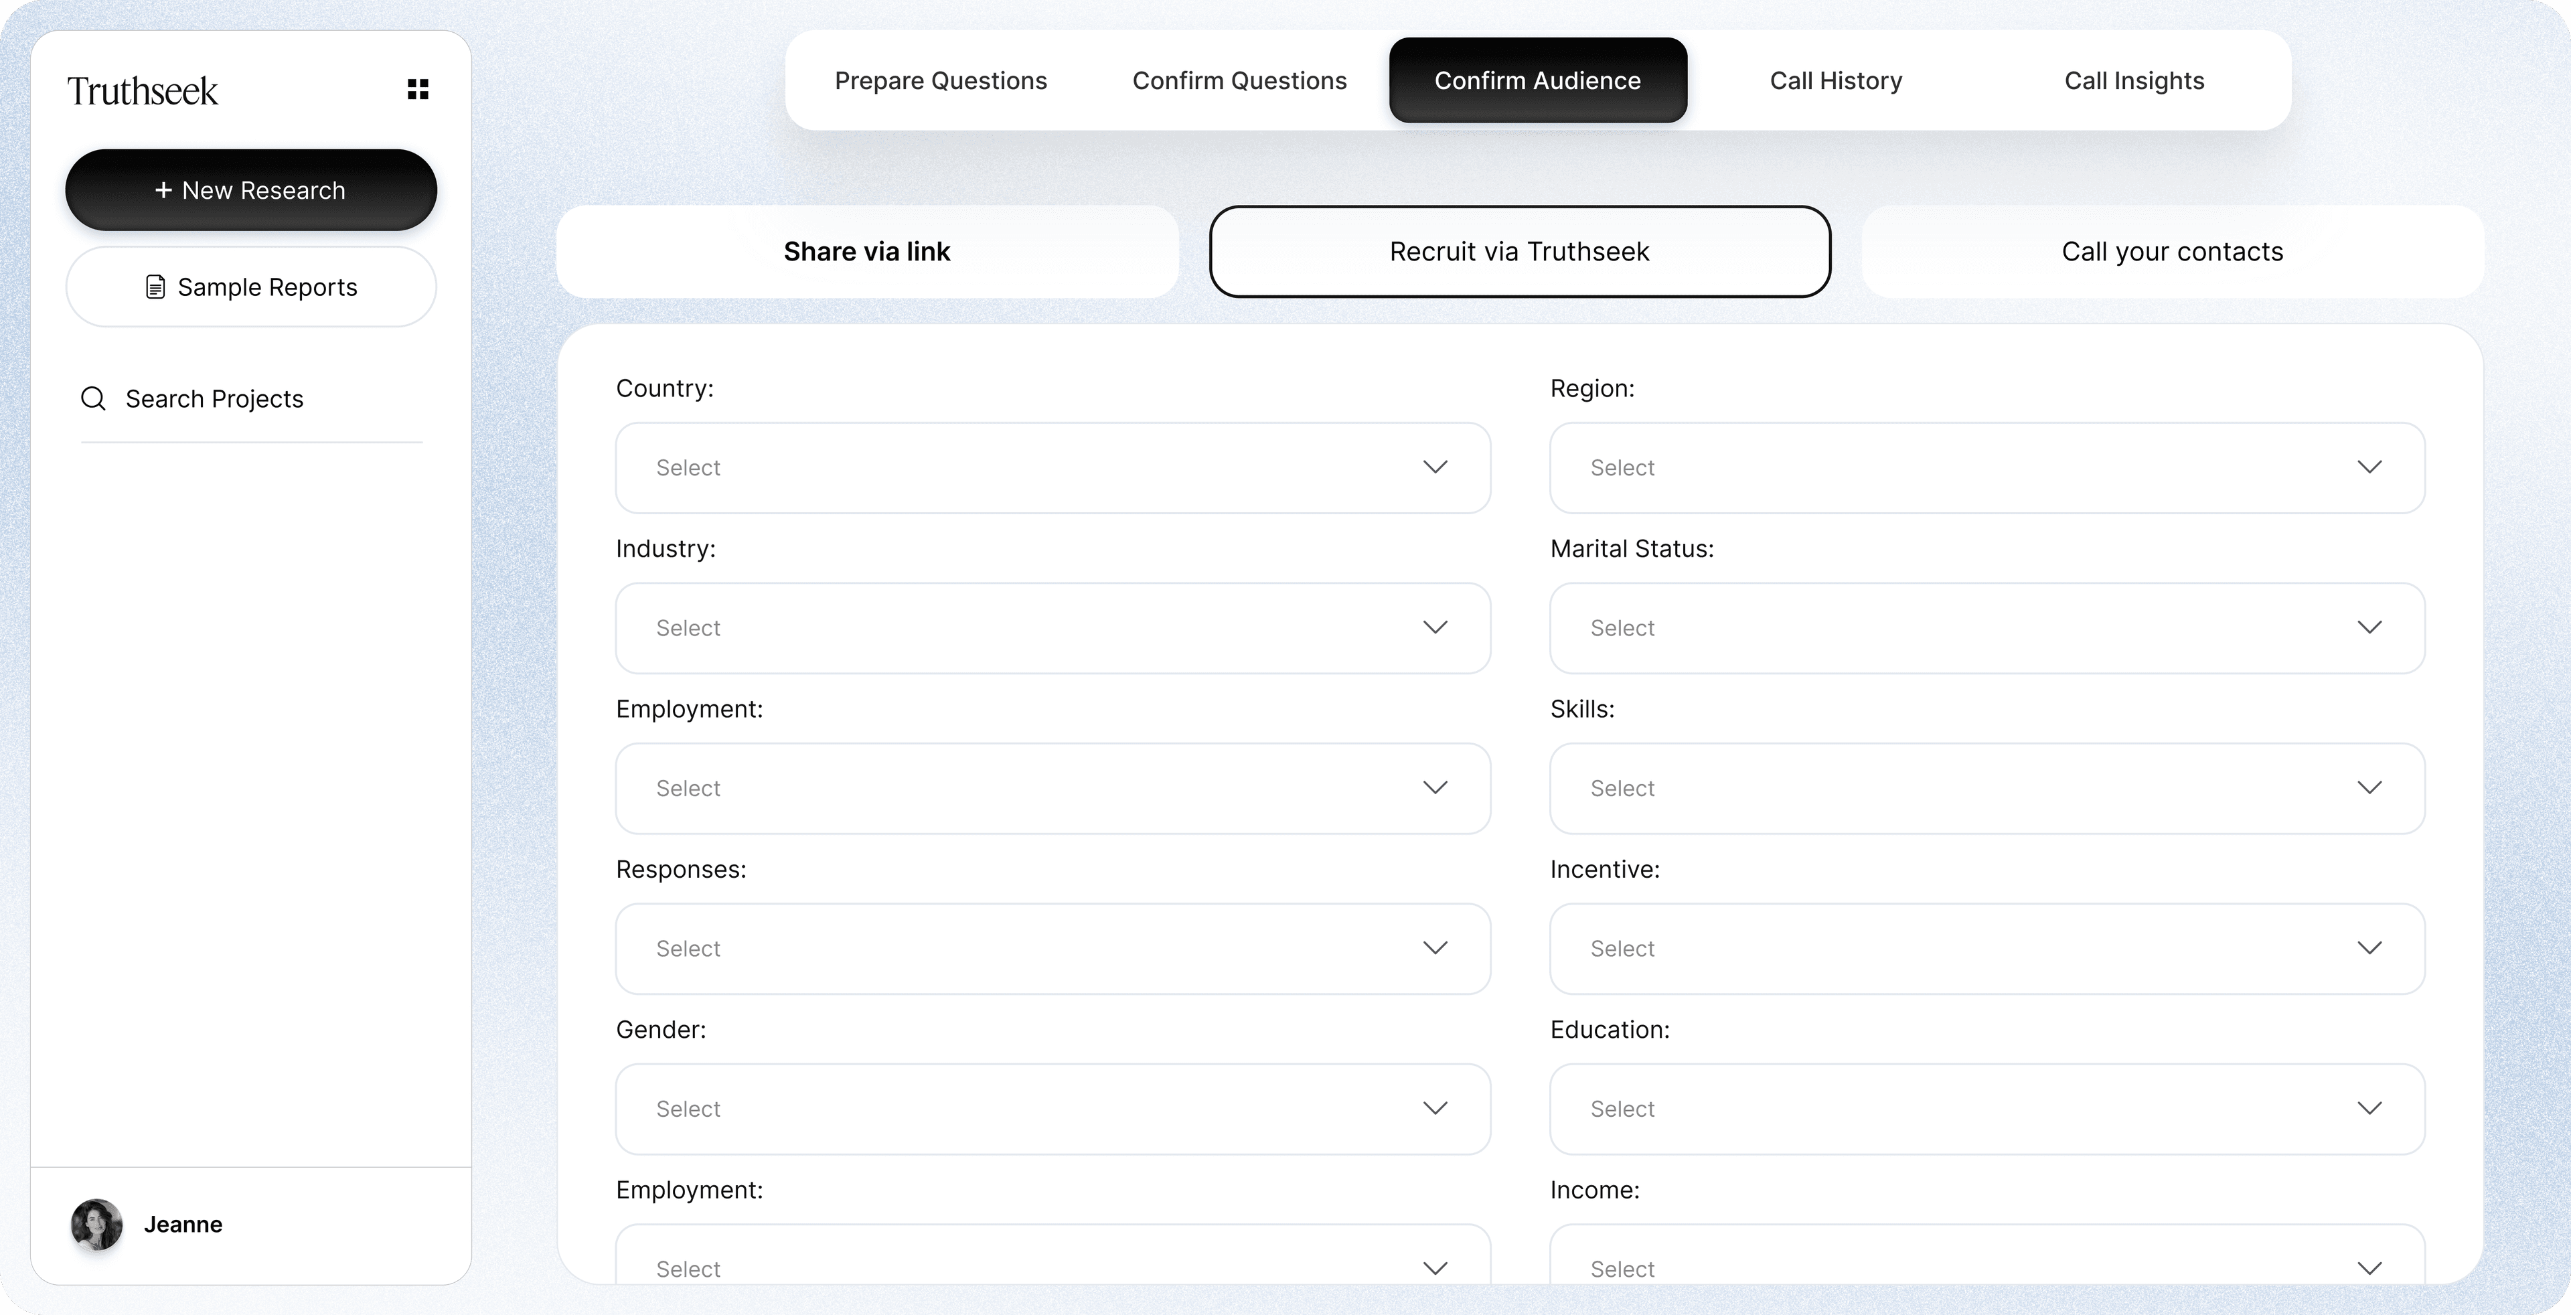
Task: Click the search magnifier icon
Action: 93,398
